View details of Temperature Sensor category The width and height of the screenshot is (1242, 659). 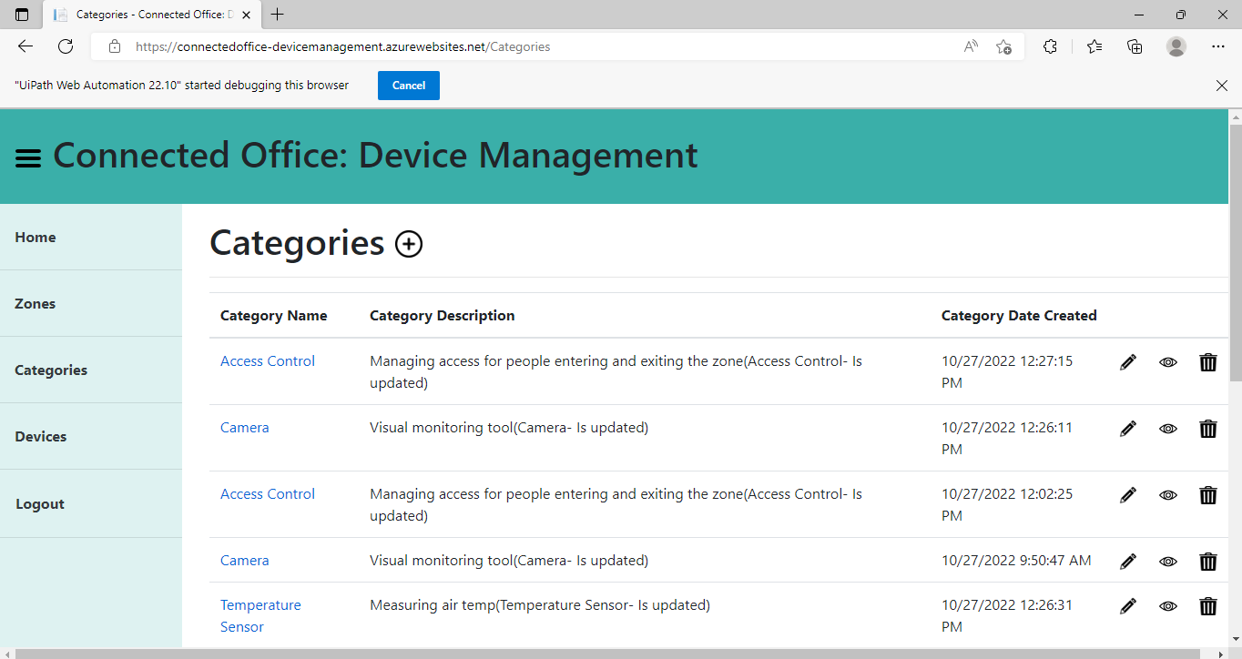[1168, 606]
